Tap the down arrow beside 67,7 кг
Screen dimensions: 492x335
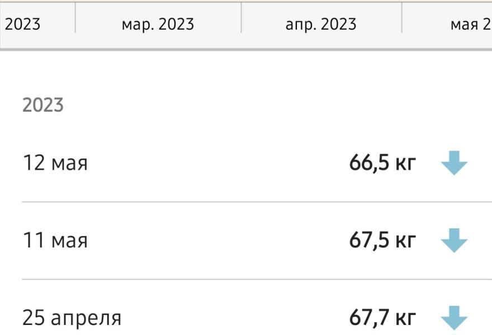click(454, 318)
